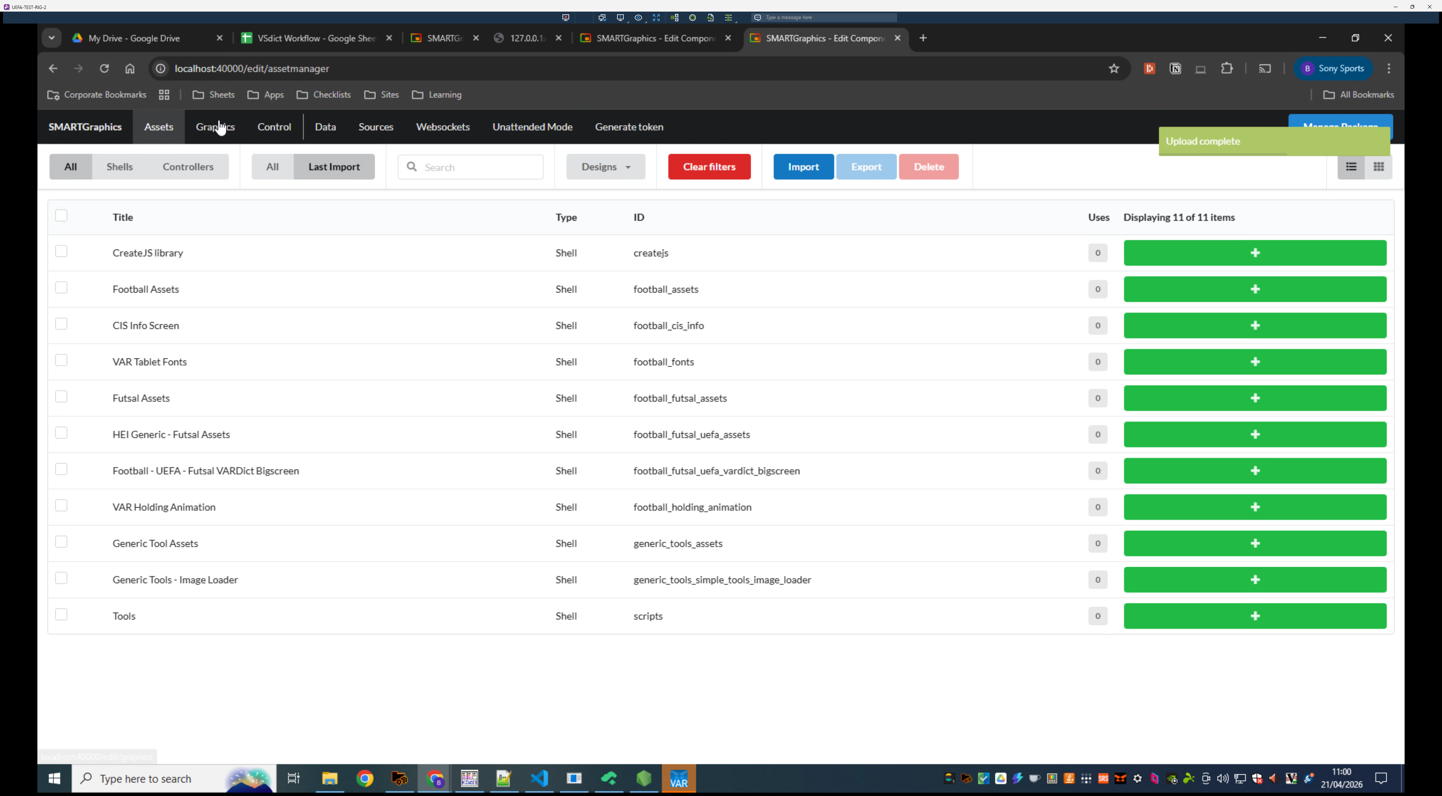Switch to grid view layout icon
Image resolution: width=1442 pixels, height=796 pixels.
[x=1379, y=167]
